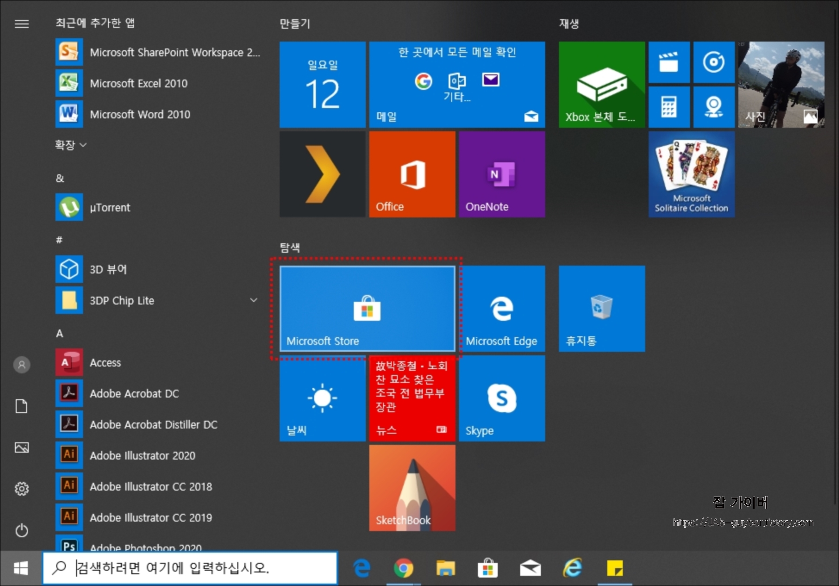The image size is (839, 586).
Task: Focus the taskbar search box
Action: tap(190, 568)
